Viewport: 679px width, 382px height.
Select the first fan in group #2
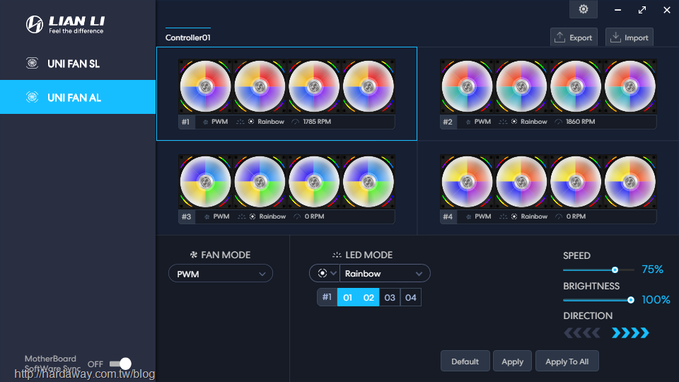[467, 86]
